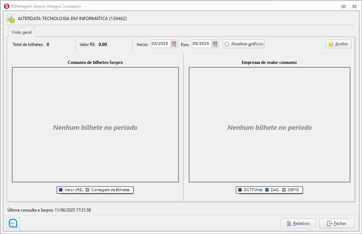Screen dimensions: 362x234
Task: Open the Relatório report
Action: tap(298, 223)
